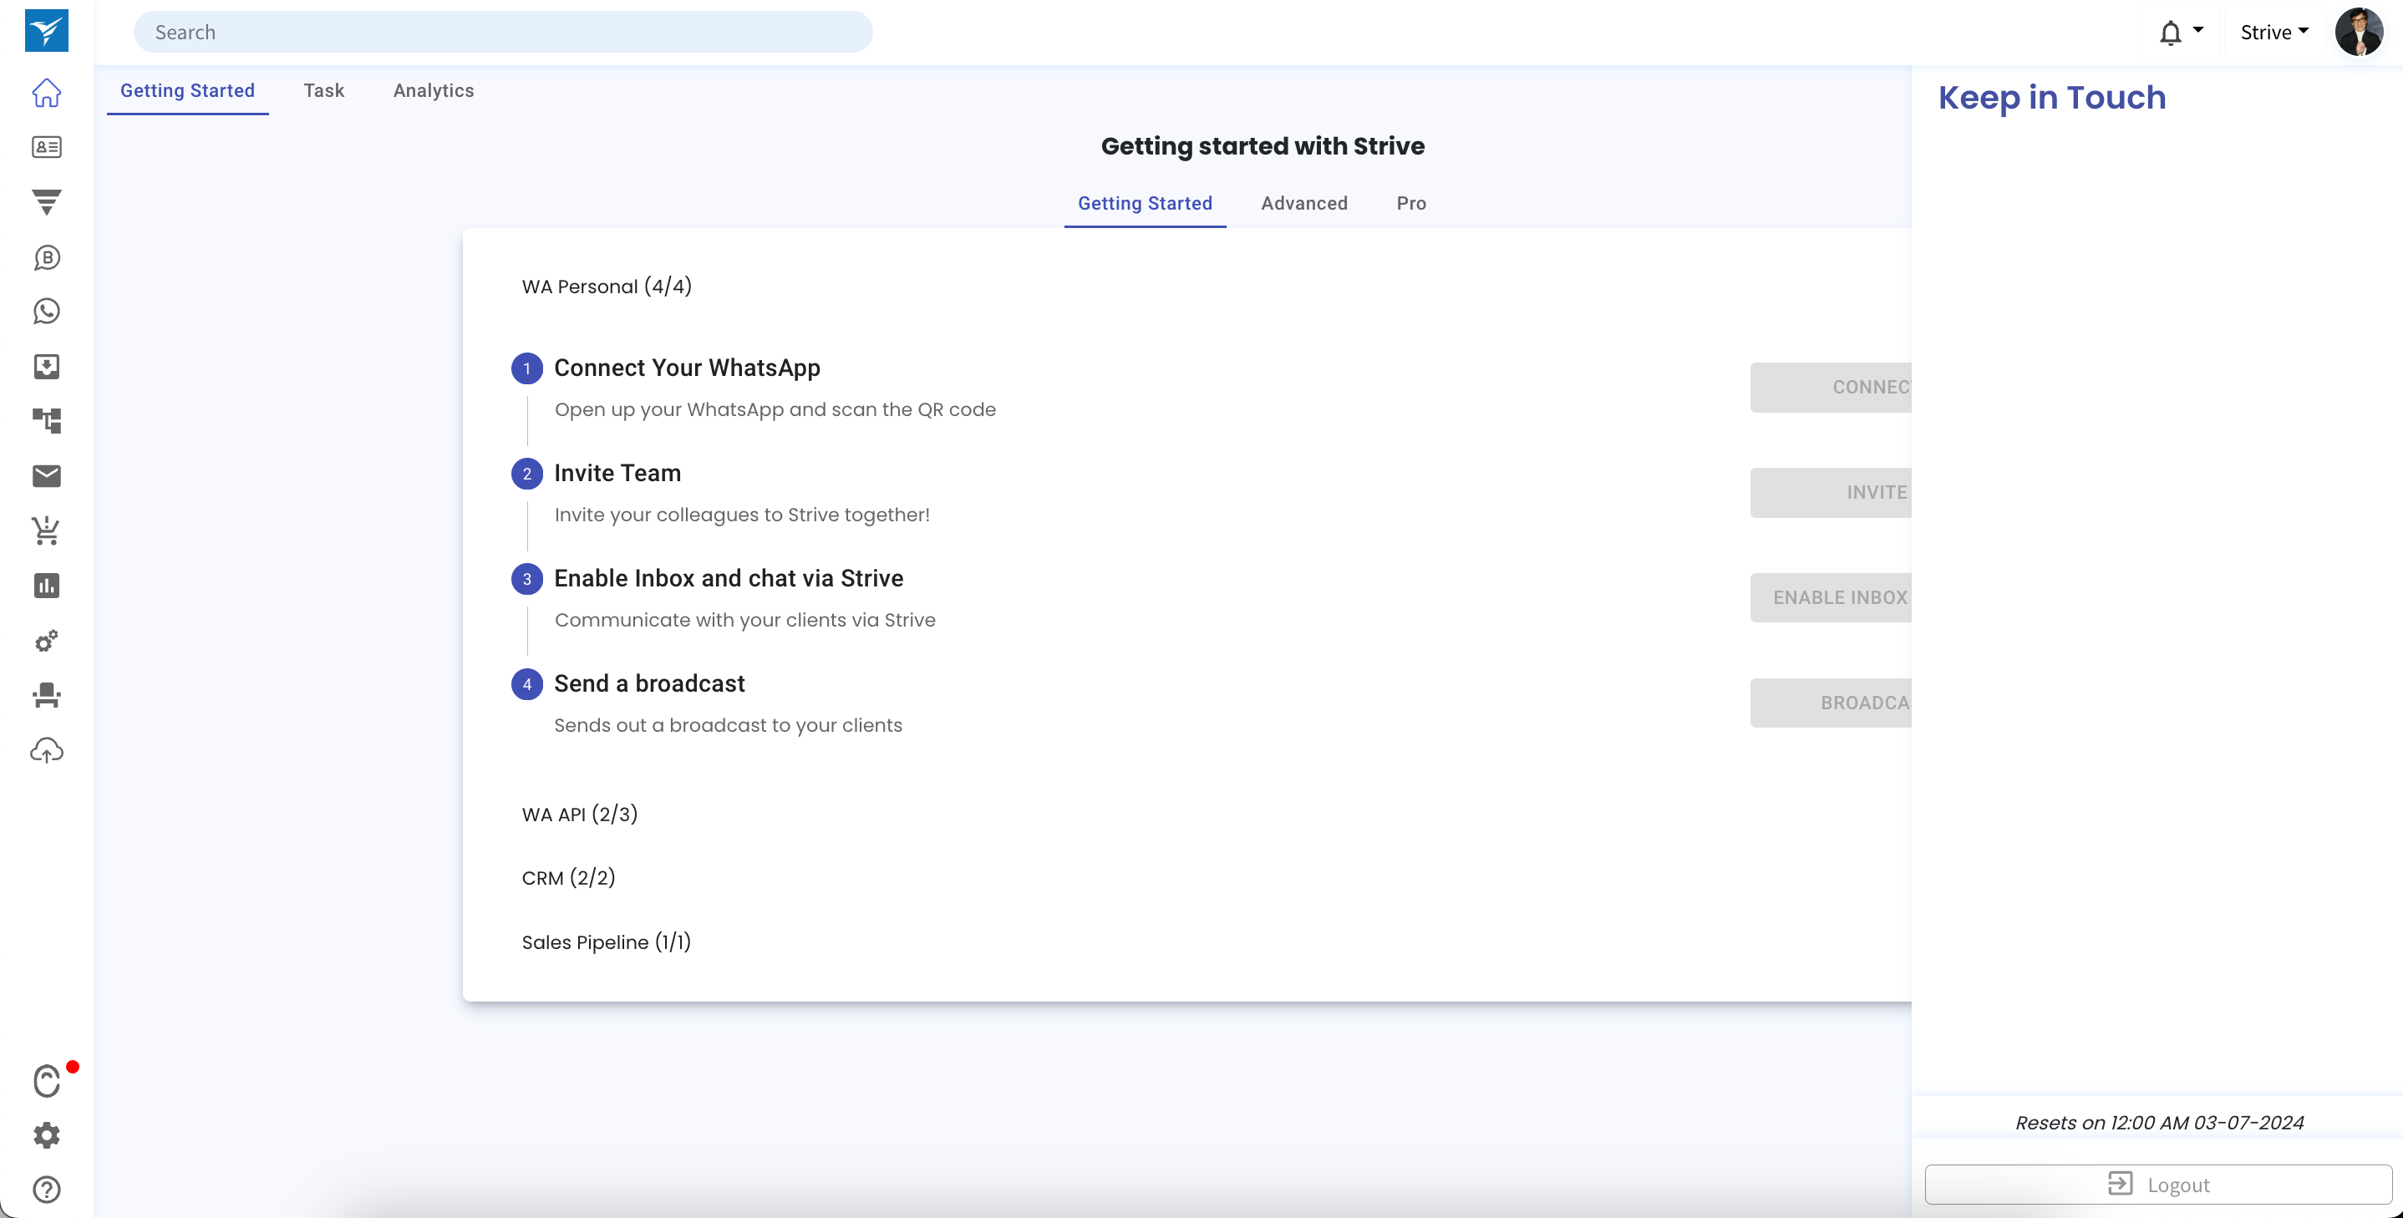The width and height of the screenshot is (2403, 1218).
Task: Click the user profile avatar
Action: click(x=2360, y=33)
